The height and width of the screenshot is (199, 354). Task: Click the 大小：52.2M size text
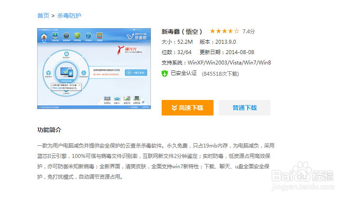point(177,42)
